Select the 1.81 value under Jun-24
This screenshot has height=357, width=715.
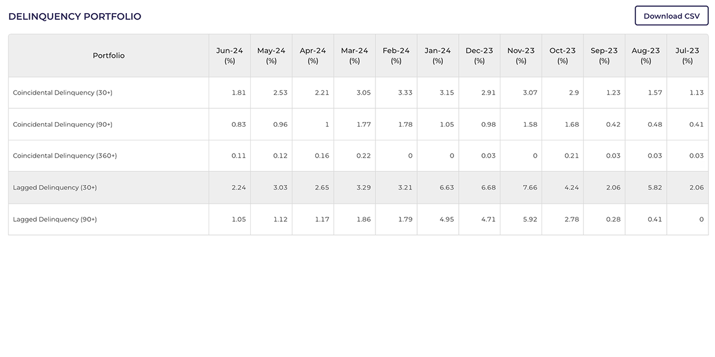pyautogui.click(x=238, y=92)
